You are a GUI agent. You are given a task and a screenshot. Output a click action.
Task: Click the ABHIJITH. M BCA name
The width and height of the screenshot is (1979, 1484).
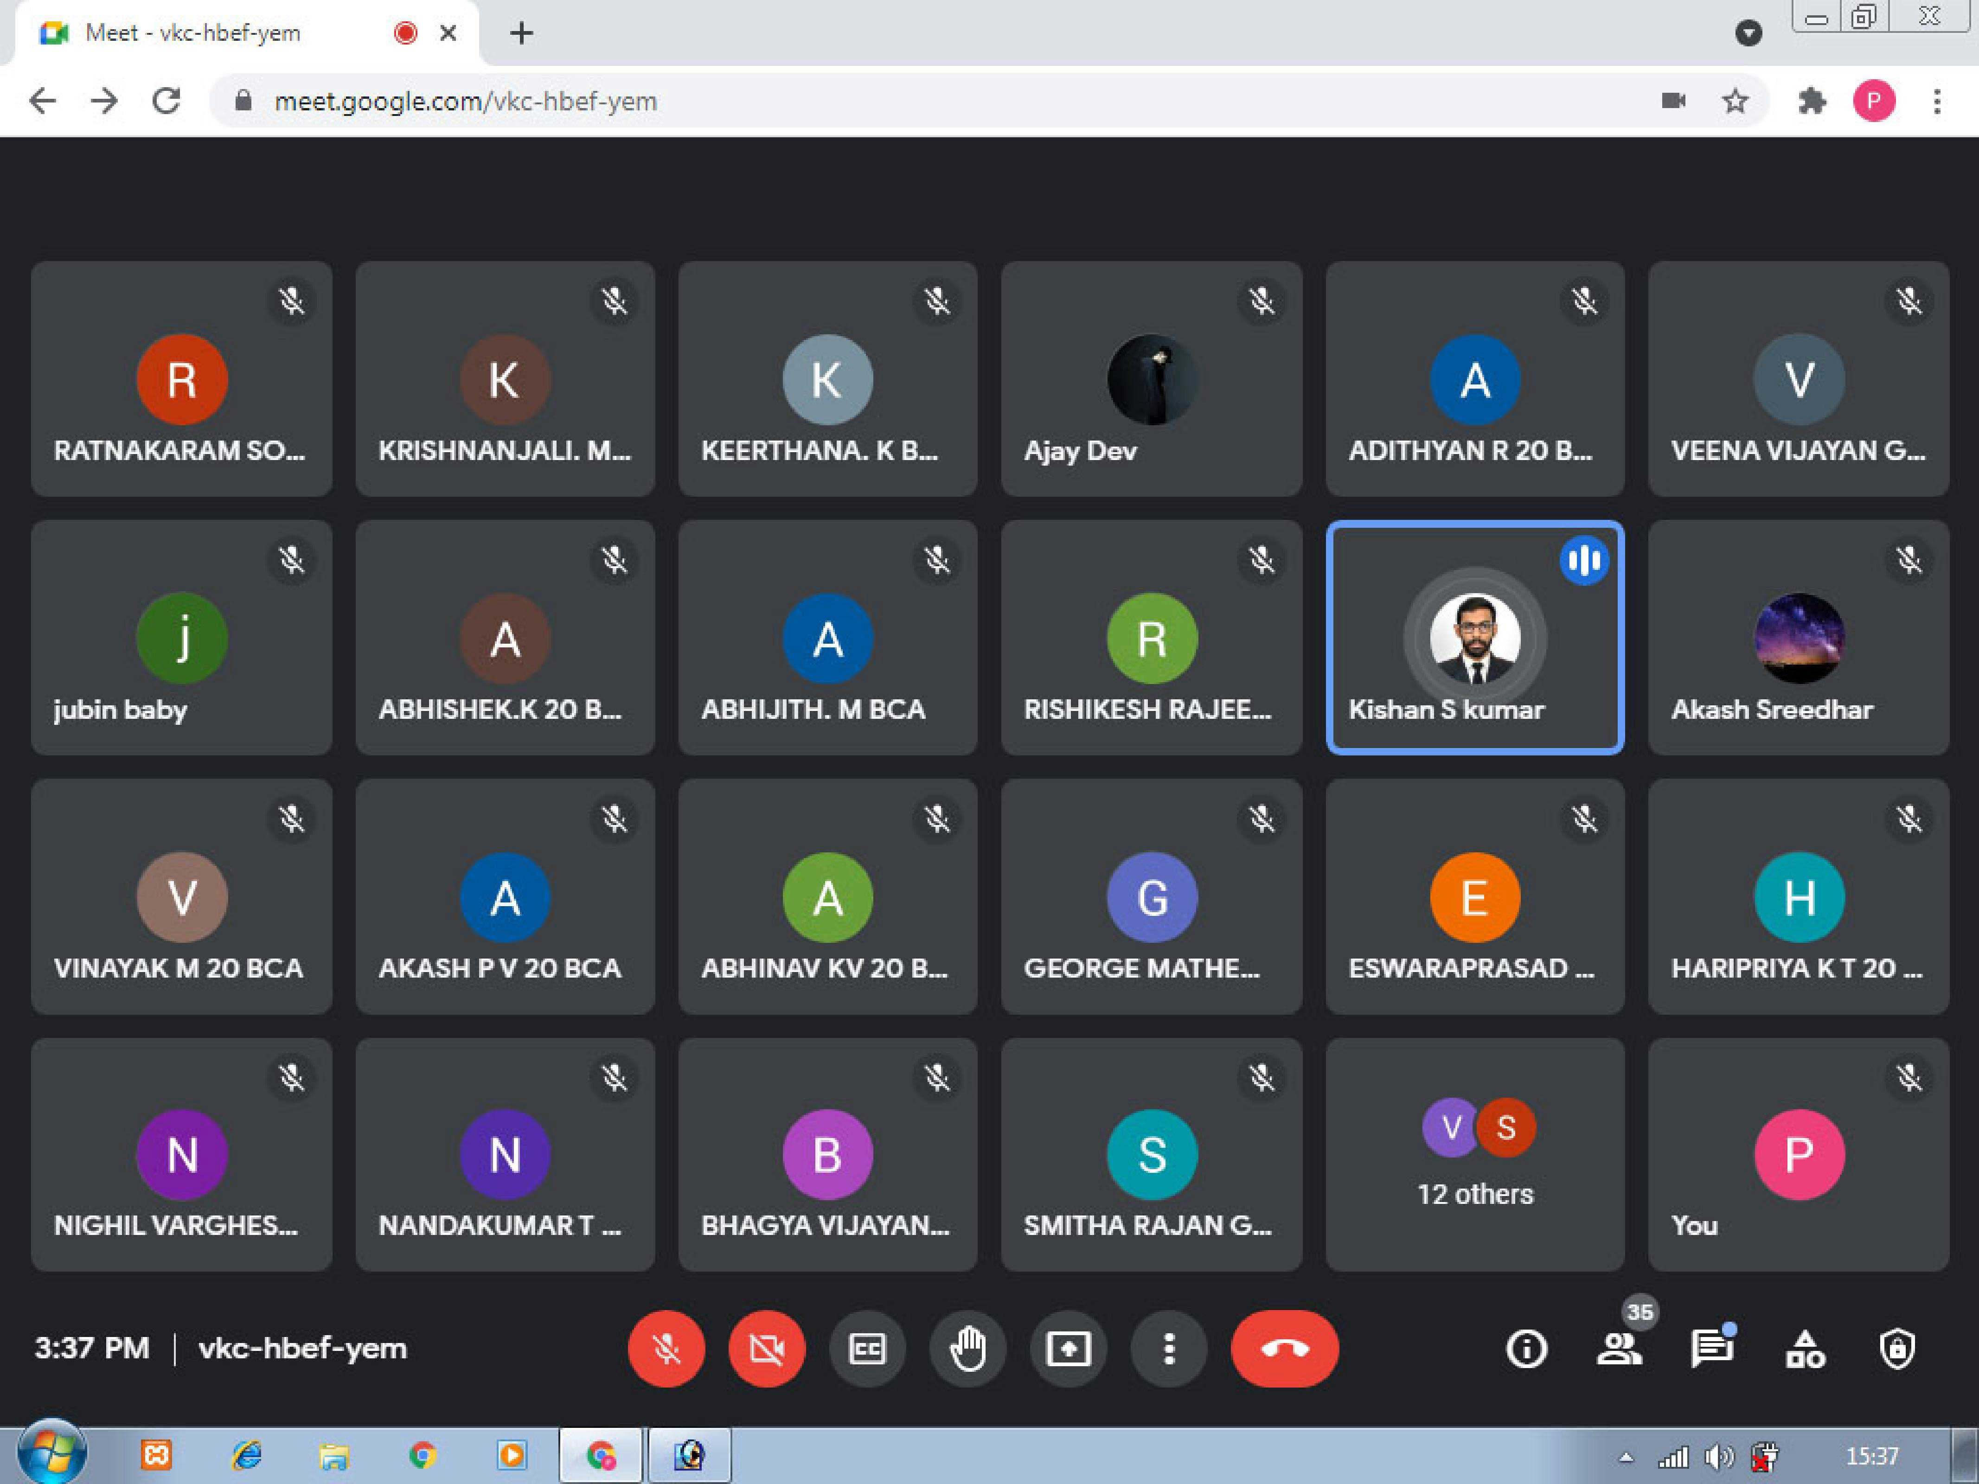813,710
